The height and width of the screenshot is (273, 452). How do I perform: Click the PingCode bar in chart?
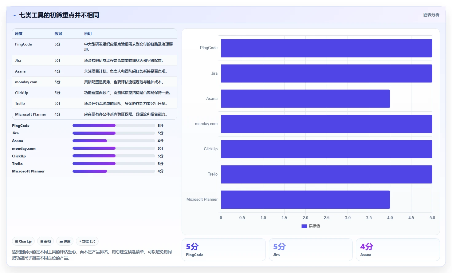click(x=327, y=48)
